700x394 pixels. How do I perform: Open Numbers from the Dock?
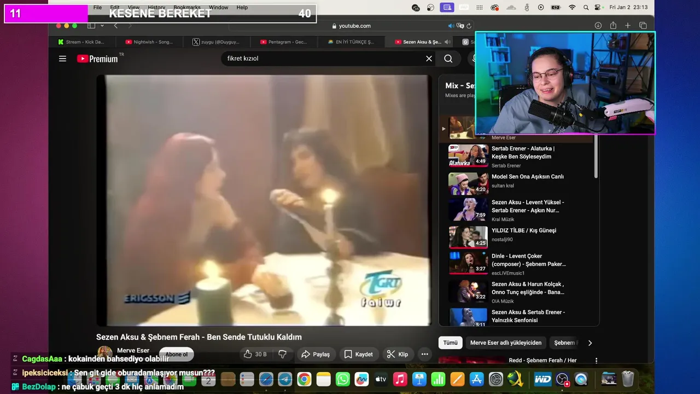coord(438,379)
